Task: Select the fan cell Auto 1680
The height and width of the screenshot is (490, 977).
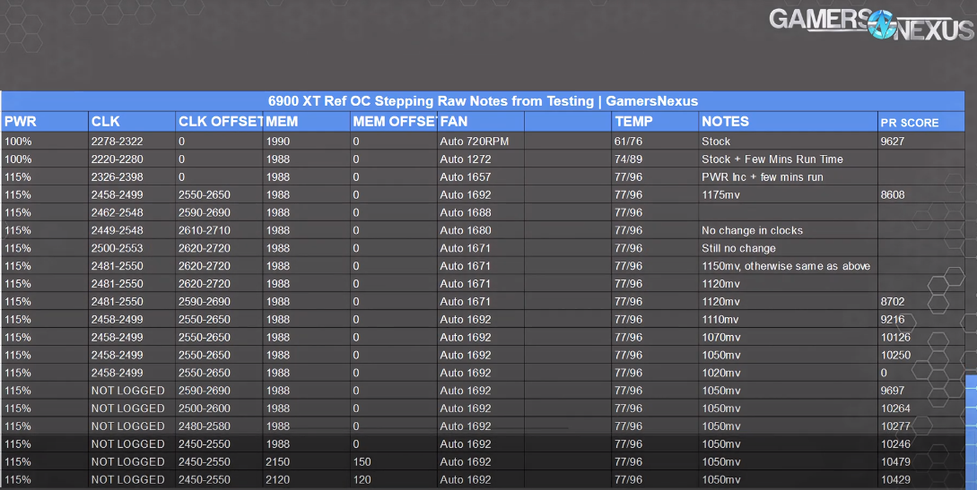Action: coord(466,231)
